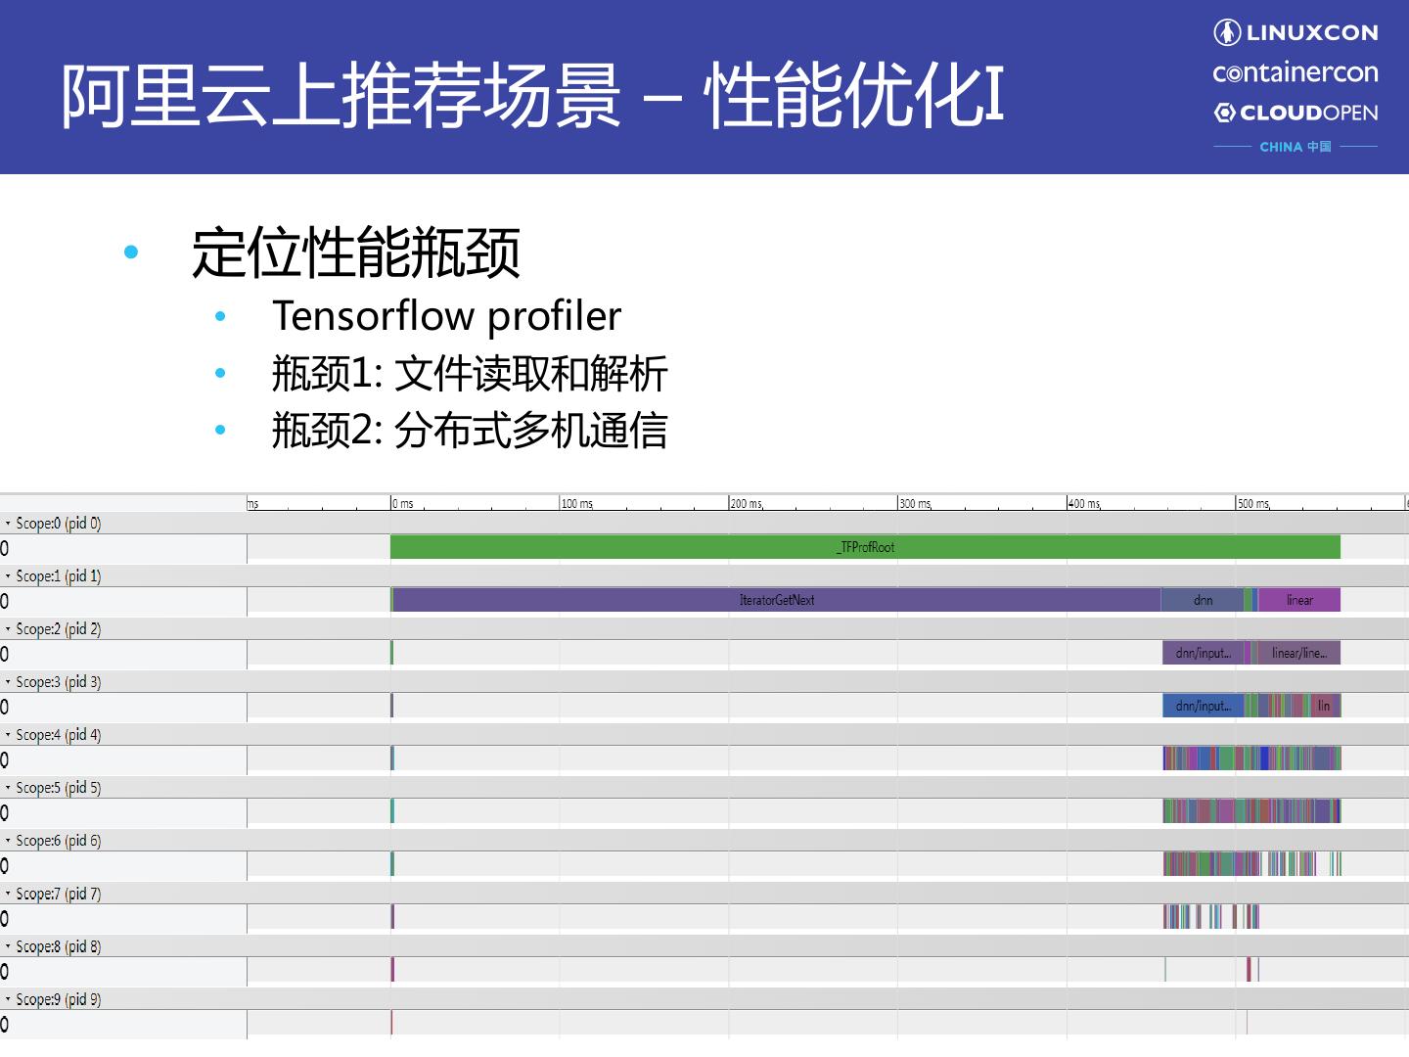Image resolution: width=1409 pixels, height=1057 pixels.
Task: Select the dnn/input slice in Scope:2
Action: 1203,653
